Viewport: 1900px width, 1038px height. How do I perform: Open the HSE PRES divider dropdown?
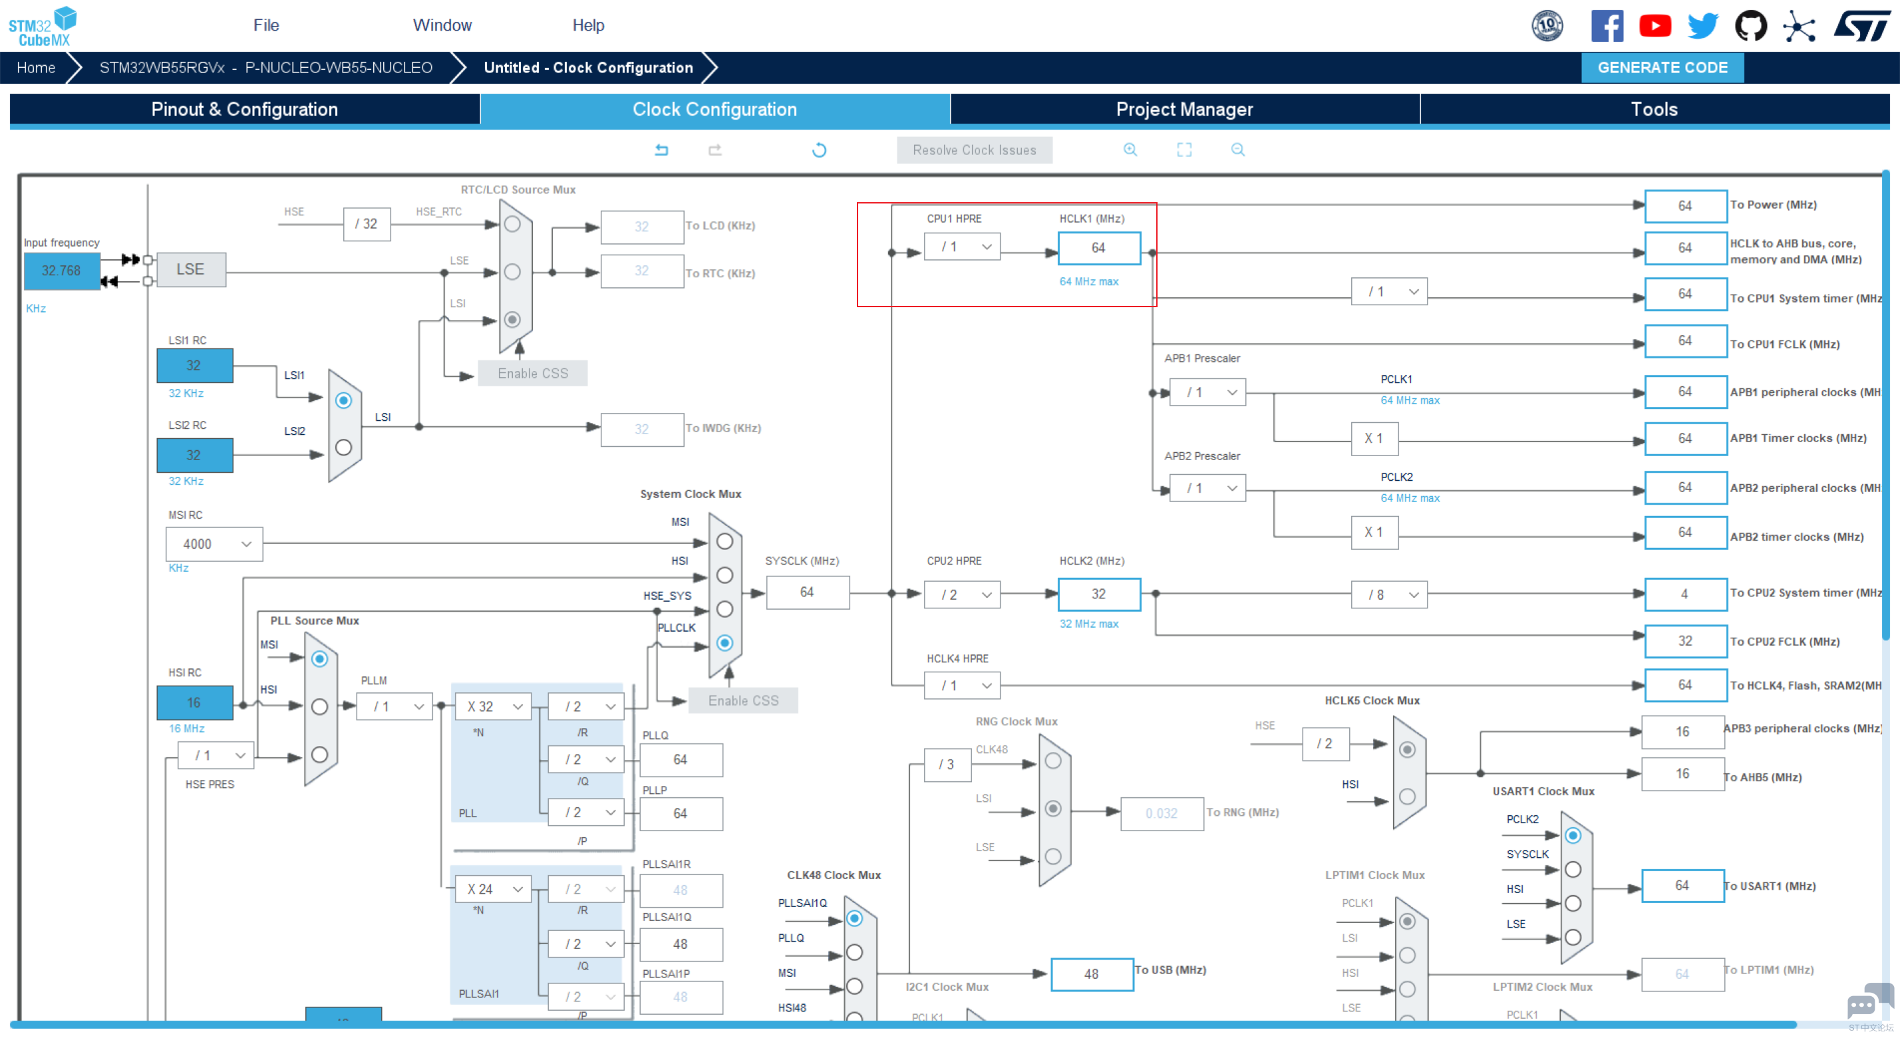216,755
